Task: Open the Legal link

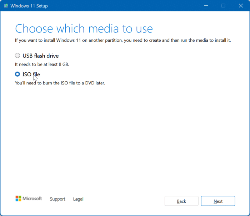Action: (x=78, y=199)
